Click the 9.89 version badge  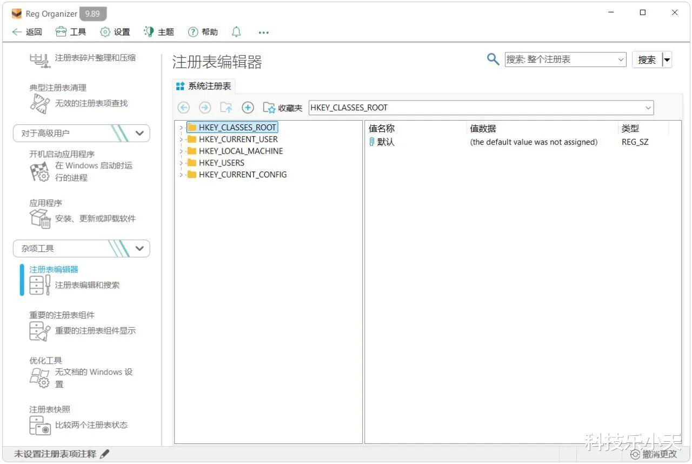(93, 14)
